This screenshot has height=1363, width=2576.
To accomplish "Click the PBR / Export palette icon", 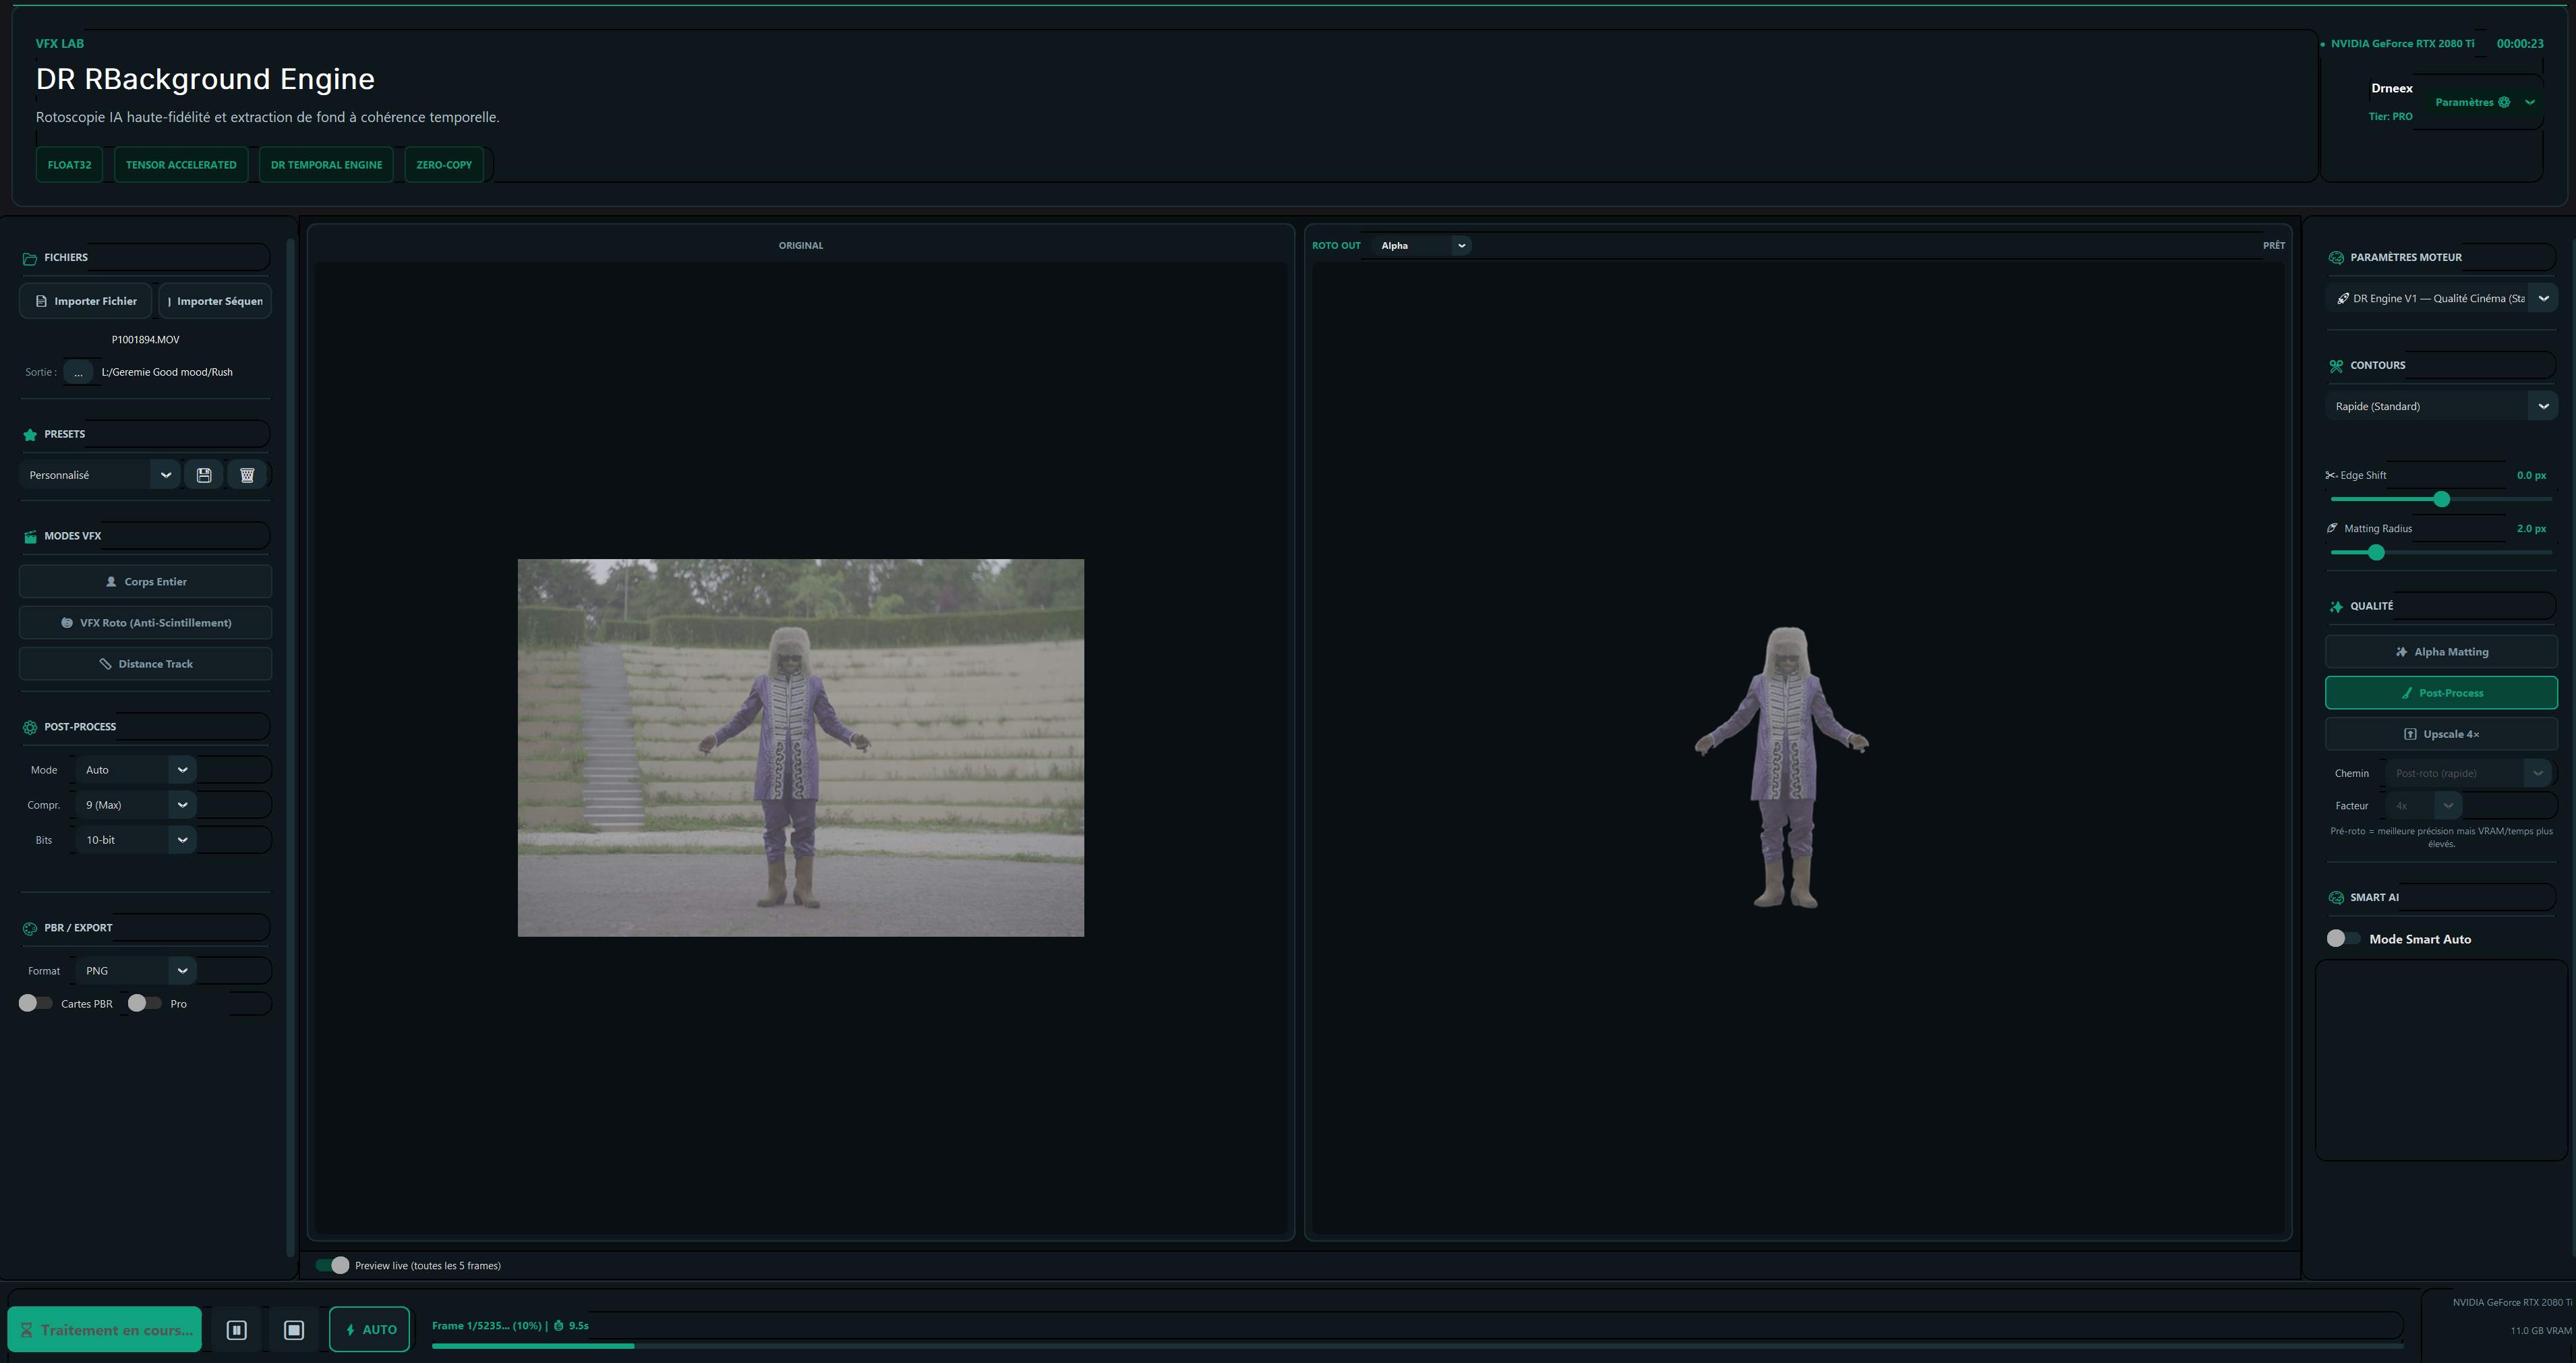I will [30, 928].
